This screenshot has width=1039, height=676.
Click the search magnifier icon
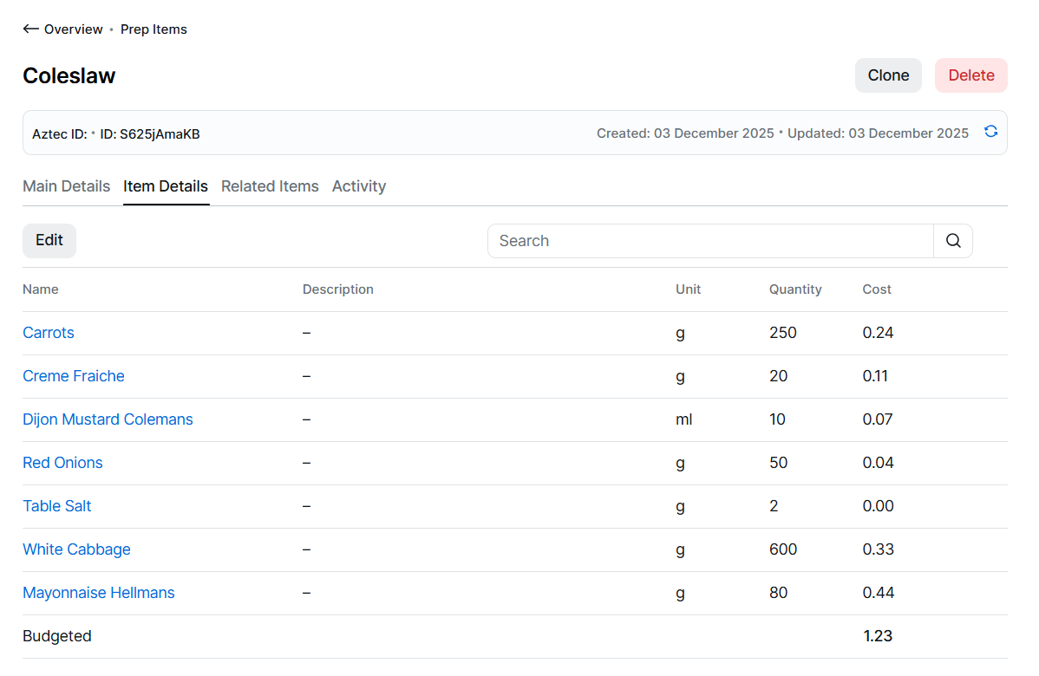[953, 241]
